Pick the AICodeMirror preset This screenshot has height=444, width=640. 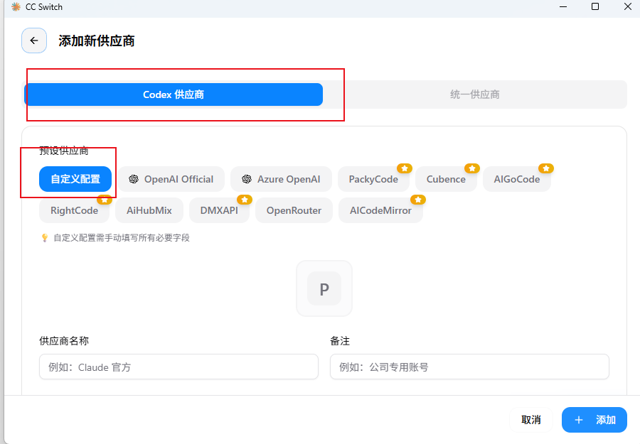[x=380, y=210]
